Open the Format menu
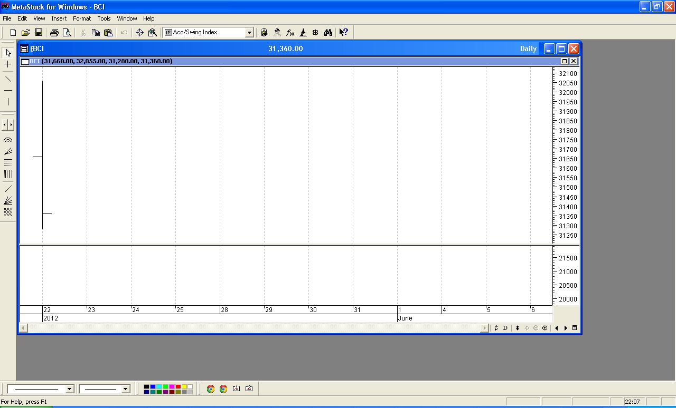 pyautogui.click(x=82, y=18)
